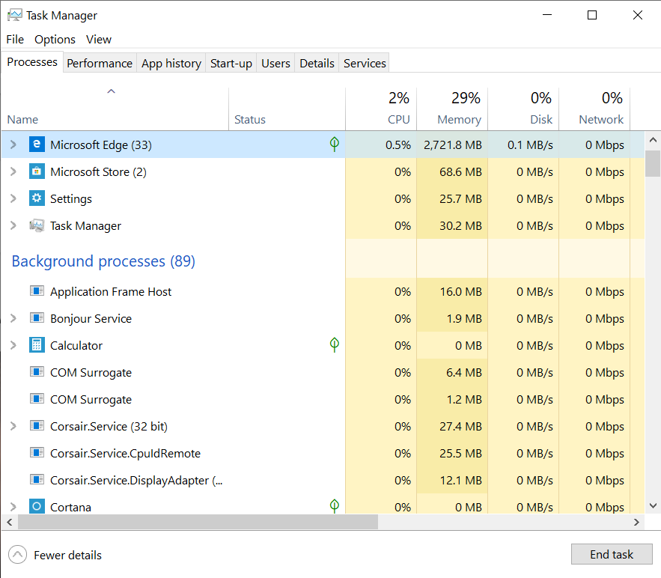Sort by the Name column header
Viewport: 661px width, 578px height.
coord(115,109)
